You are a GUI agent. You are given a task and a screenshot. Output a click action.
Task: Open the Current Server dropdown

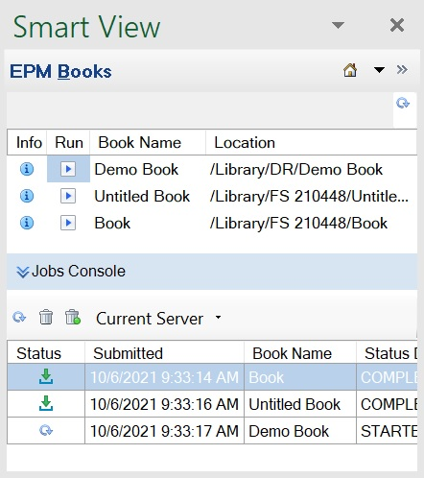(x=218, y=318)
